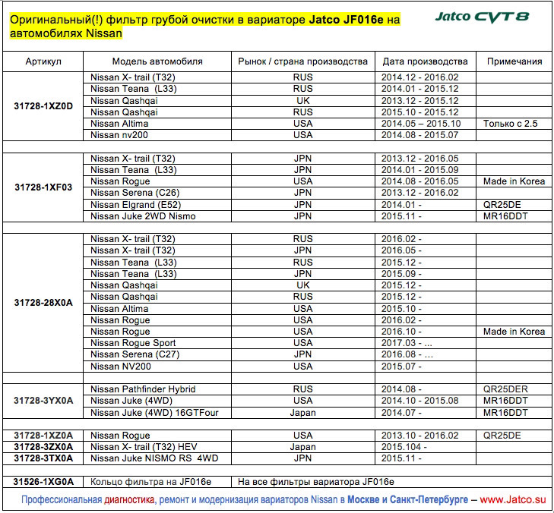The width and height of the screenshot is (554, 513).
Task: Click the Санкт-Петербурге link in footer
Action: point(429,499)
